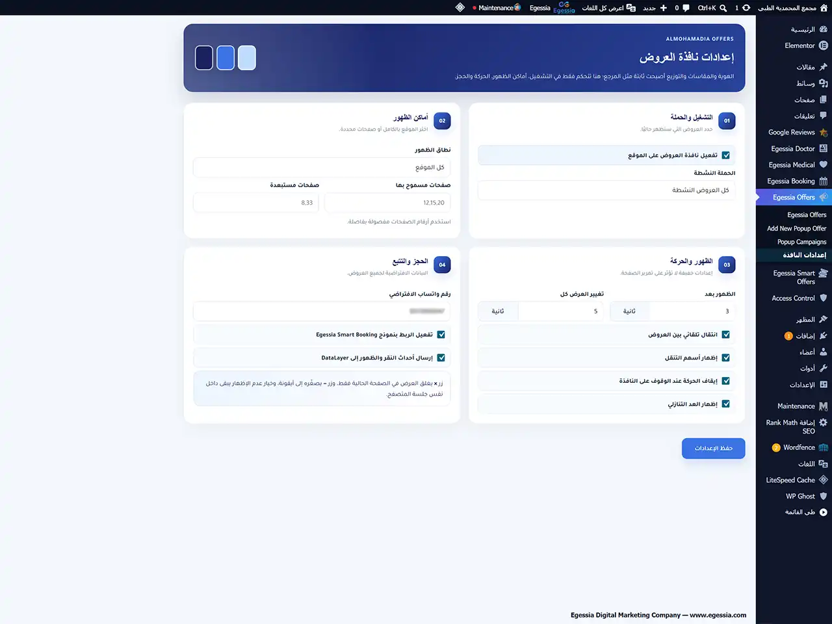Open the تعليقات comments icon in sidebar
Image resolution: width=832 pixels, height=624 pixels.
[824, 116]
